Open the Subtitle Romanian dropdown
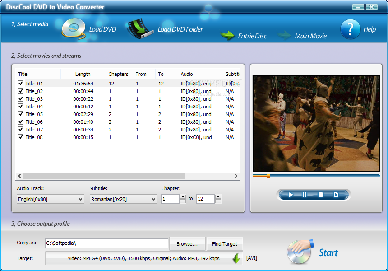This screenshot has height=271, width=388. (123, 199)
